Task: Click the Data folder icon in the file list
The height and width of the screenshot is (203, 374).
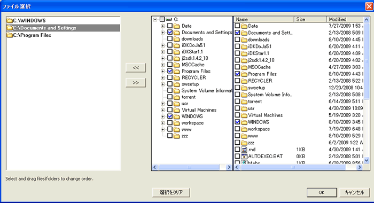Action: click(244, 26)
